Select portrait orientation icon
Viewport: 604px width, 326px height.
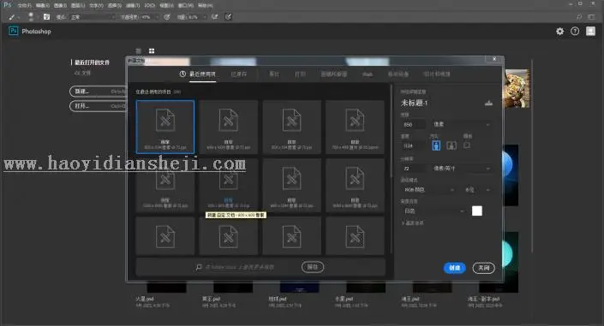click(x=436, y=145)
